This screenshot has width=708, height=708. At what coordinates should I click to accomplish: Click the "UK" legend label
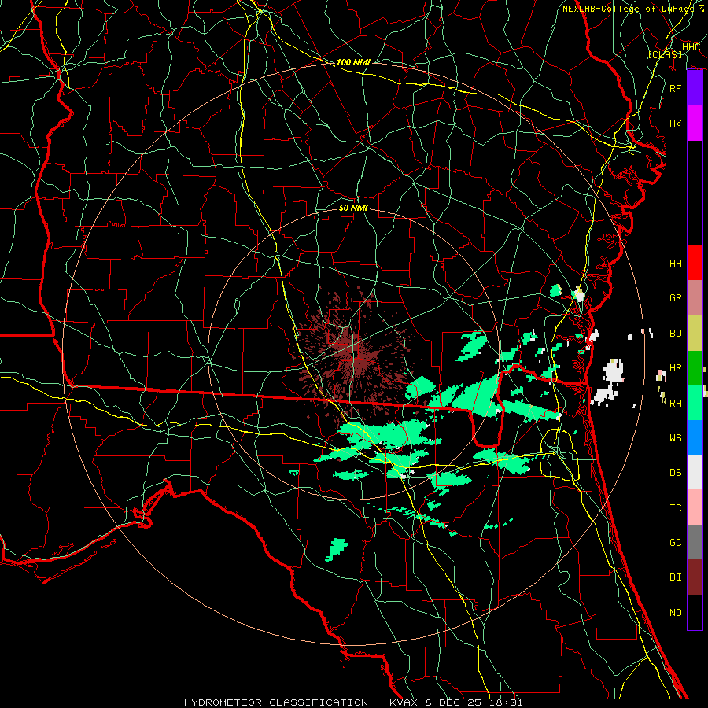[676, 124]
